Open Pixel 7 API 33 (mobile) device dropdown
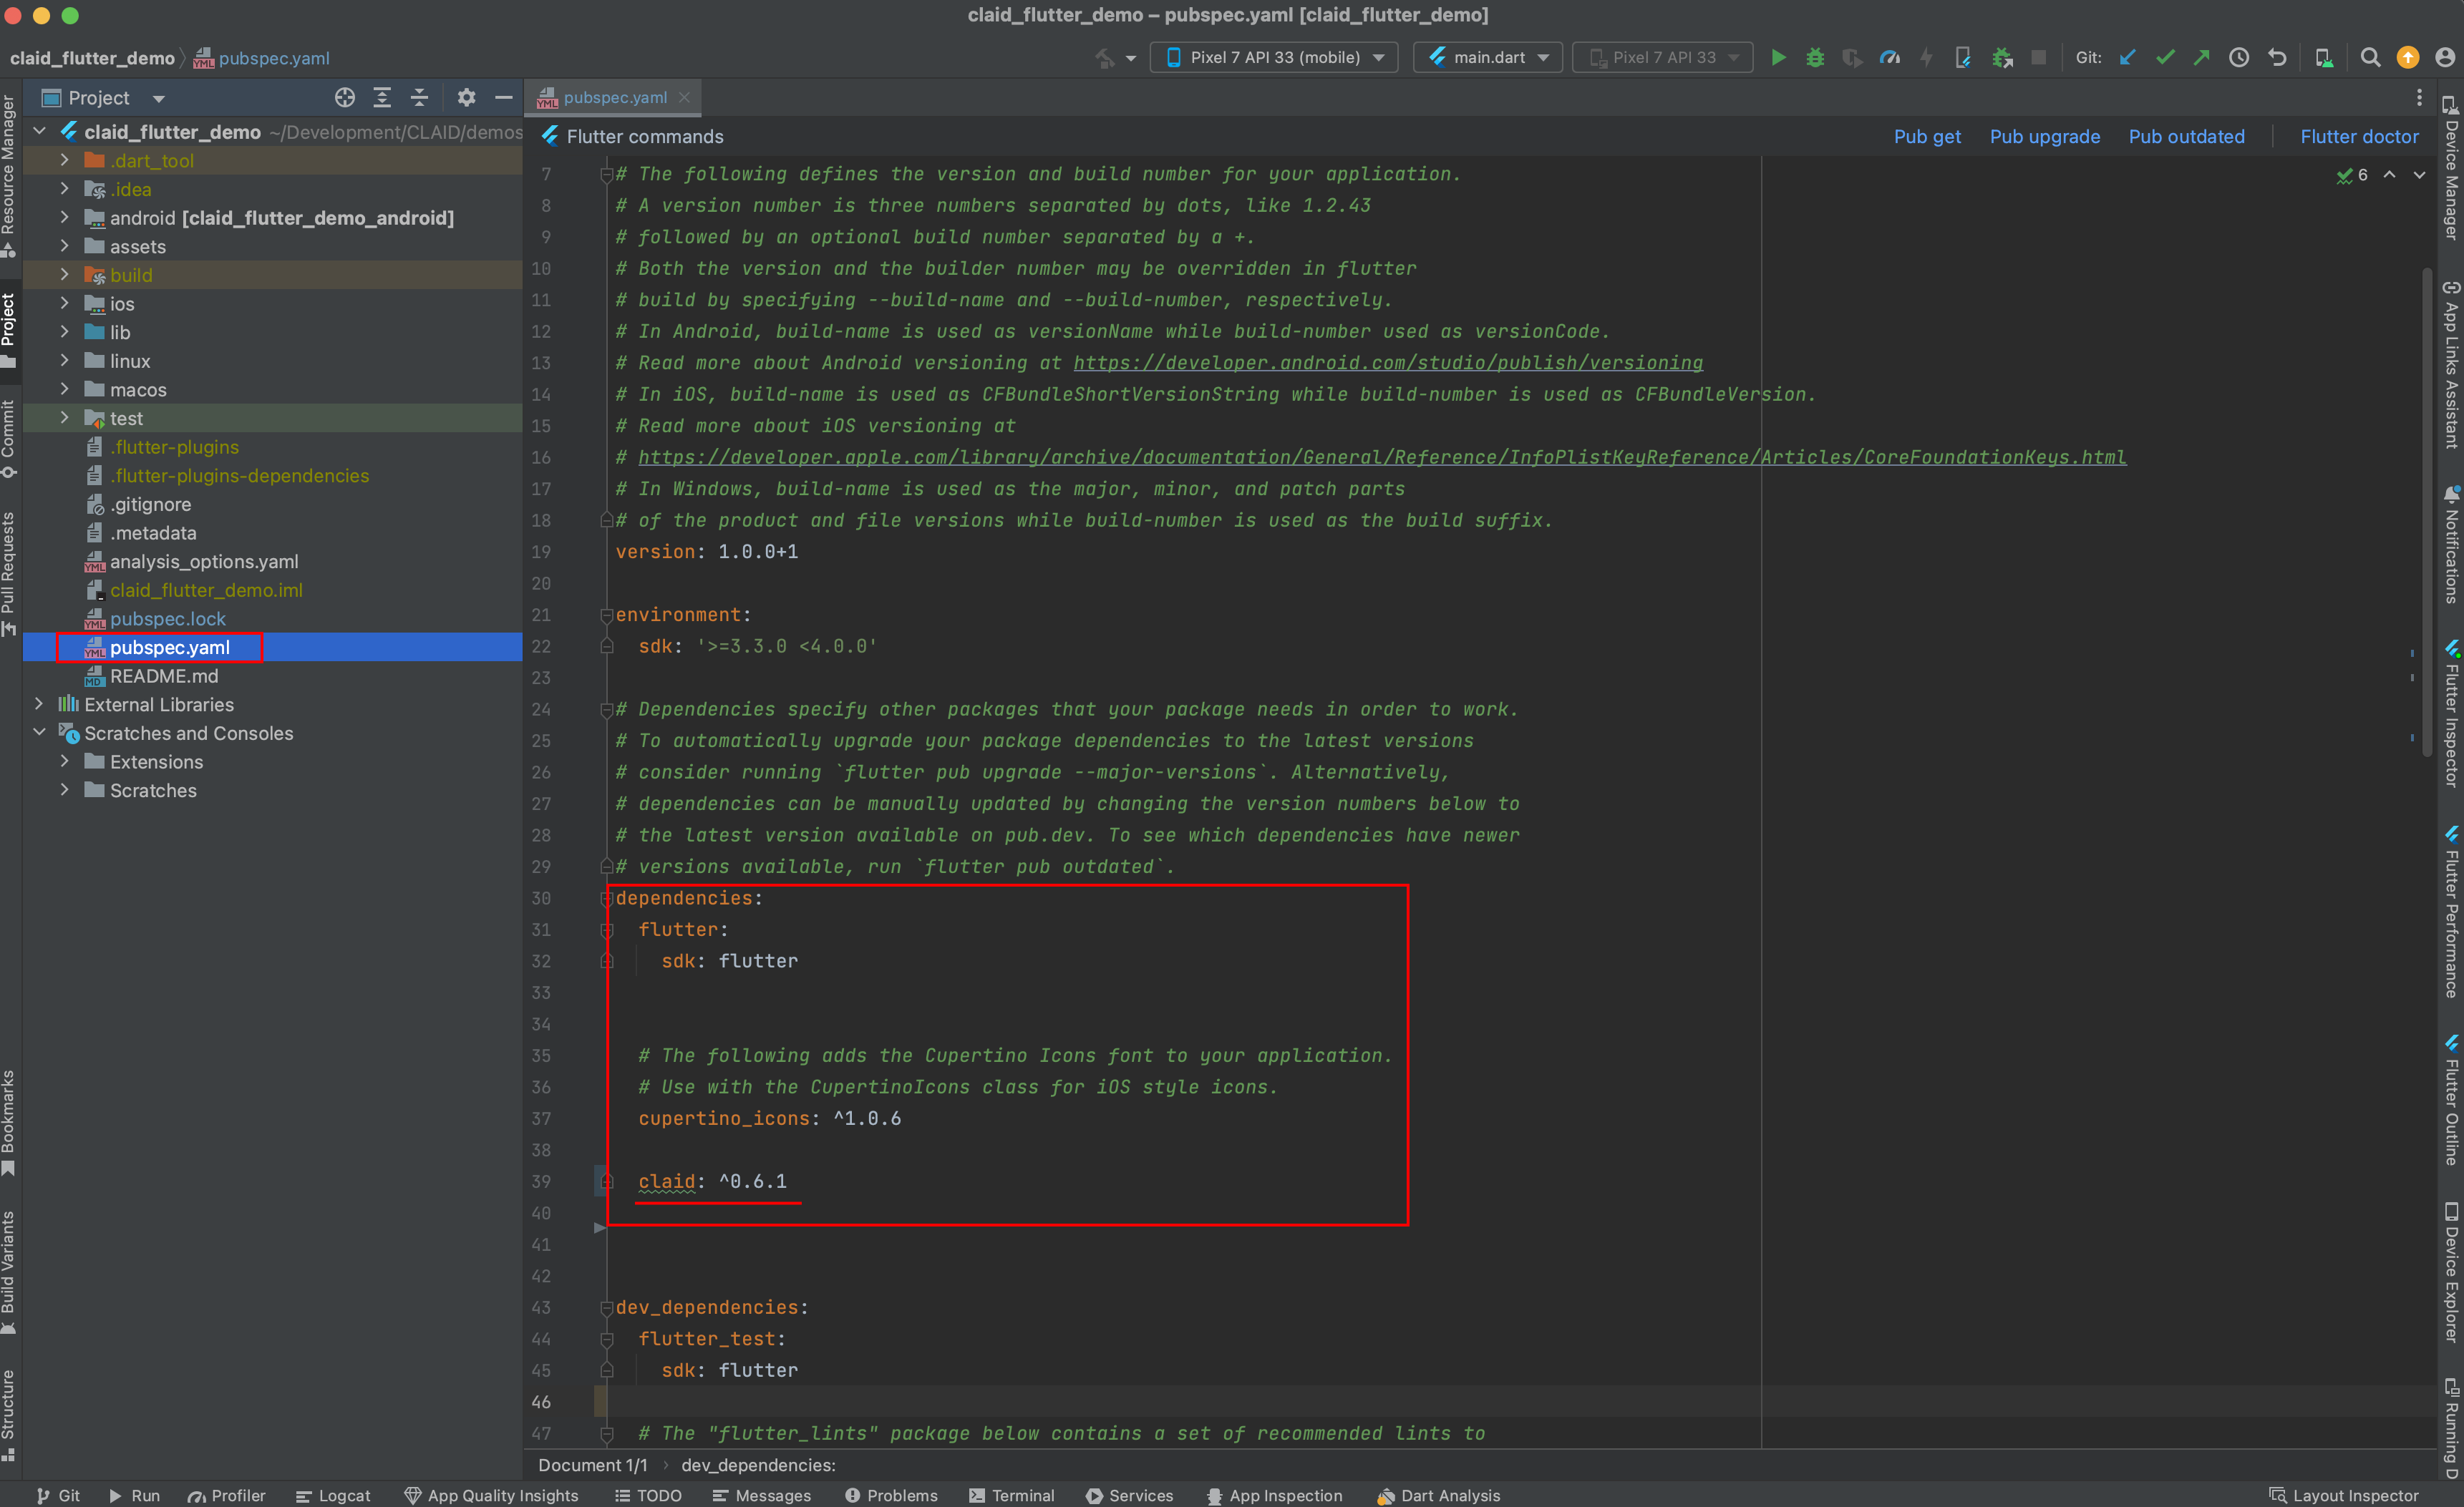The height and width of the screenshot is (1507, 2464). [1274, 57]
